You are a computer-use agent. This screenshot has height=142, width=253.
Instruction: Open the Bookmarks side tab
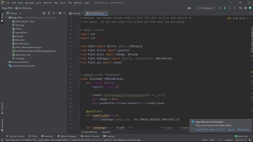pyautogui.click(x=2, y=125)
